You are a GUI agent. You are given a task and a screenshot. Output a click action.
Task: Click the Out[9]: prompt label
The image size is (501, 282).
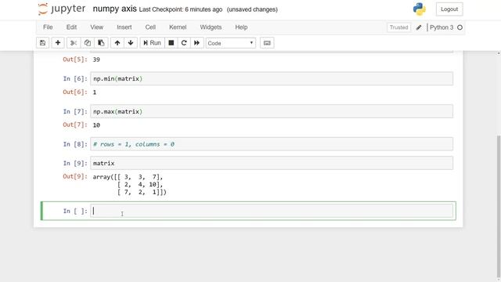pos(75,176)
